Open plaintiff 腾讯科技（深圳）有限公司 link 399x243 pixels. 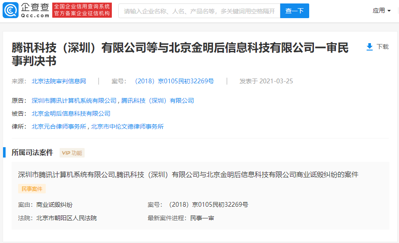(x=157, y=101)
